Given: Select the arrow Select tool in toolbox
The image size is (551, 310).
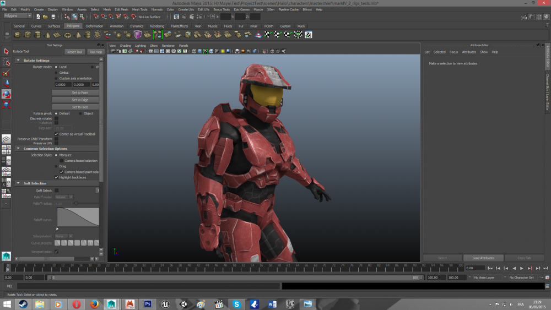Looking at the screenshot, I should (6, 51).
